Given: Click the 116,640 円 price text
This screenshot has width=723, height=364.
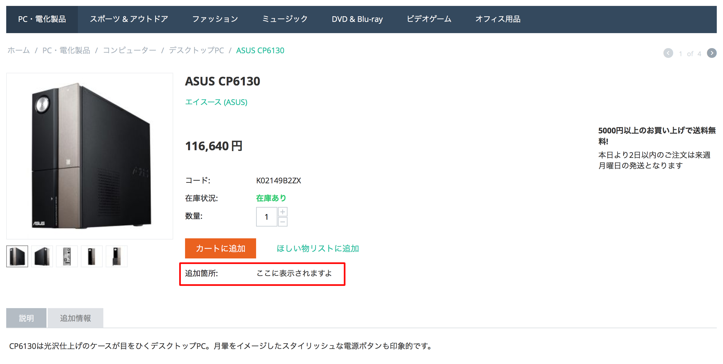Looking at the screenshot, I should click(x=214, y=146).
